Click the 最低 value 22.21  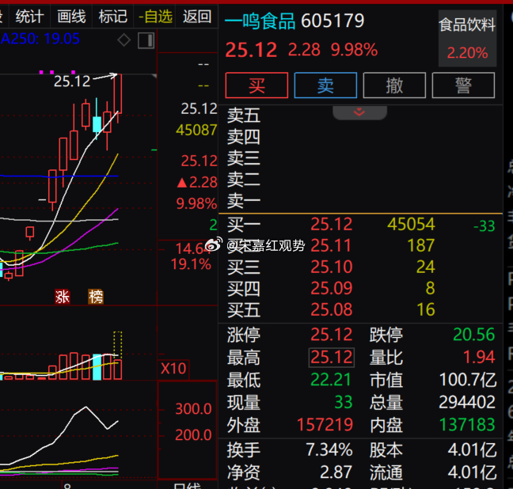tap(331, 380)
